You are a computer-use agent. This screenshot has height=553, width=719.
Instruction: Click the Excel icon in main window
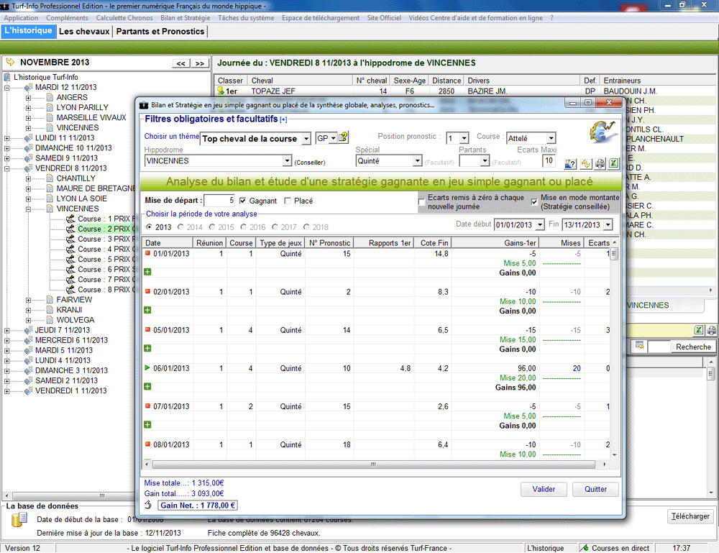(698, 329)
